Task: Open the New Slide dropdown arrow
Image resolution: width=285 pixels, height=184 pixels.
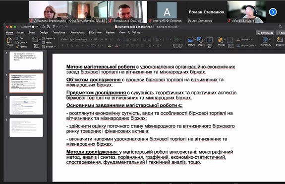Action: point(40,40)
